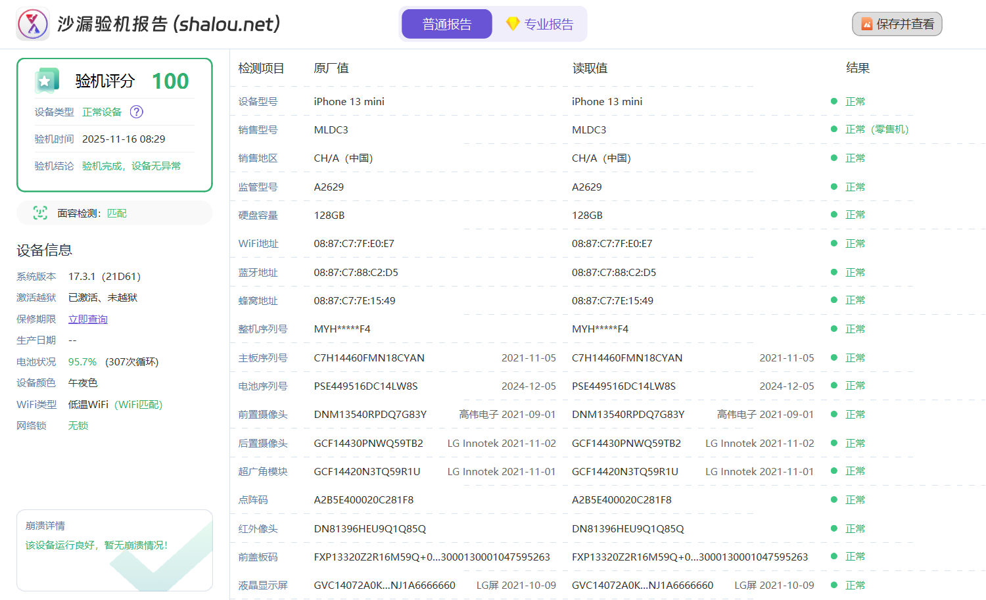Image resolution: width=986 pixels, height=600 pixels.
Task: Click the 面容检测 匹配 status bar
Action: coord(114,213)
